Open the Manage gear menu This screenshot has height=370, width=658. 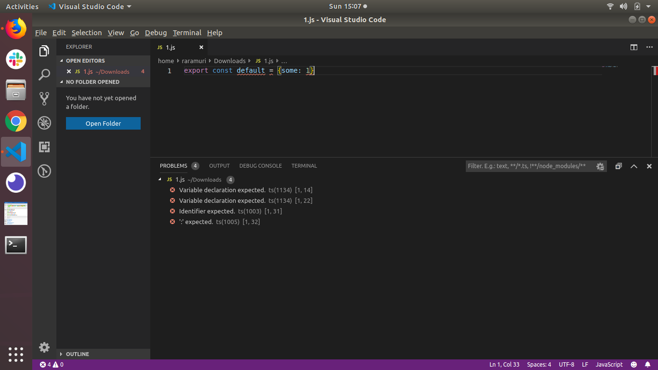(x=44, y=347)
